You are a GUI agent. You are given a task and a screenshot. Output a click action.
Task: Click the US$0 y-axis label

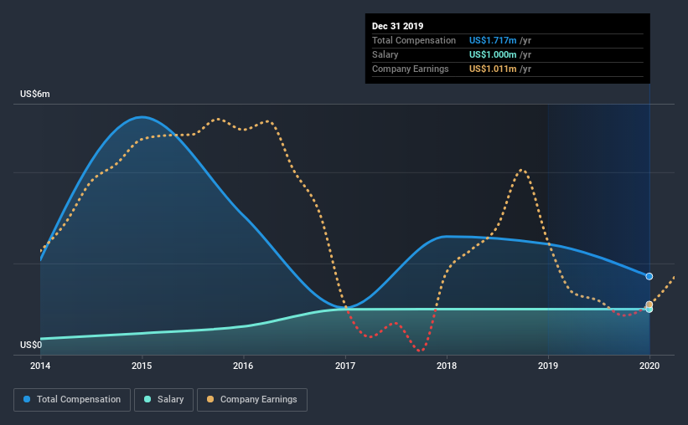coord(31,346)
